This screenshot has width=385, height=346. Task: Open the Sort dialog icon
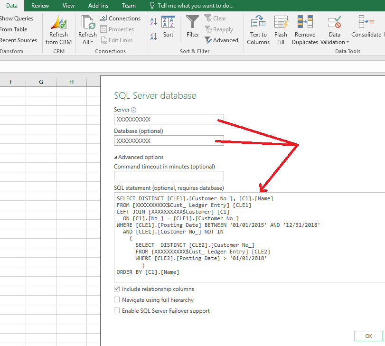point(168,22)
